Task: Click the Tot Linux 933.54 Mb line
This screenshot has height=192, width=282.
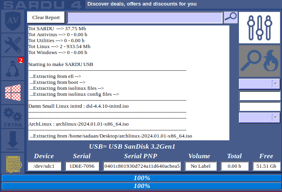Action: point(59,47)
